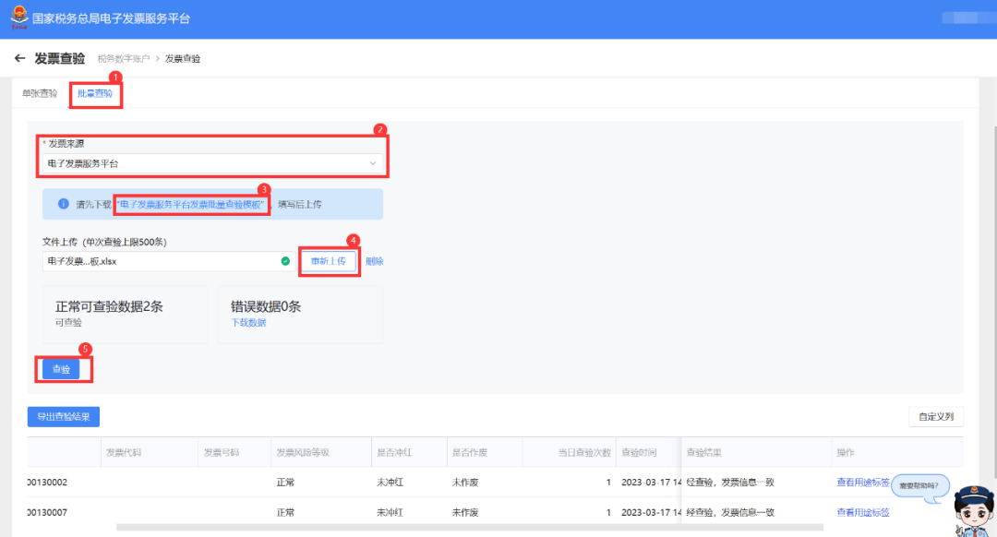Viewport: 997px width, 537px height.
Task: Click 未冲红 in the 00130002 row
Action: pyautogui.click(x=390, y=483)
